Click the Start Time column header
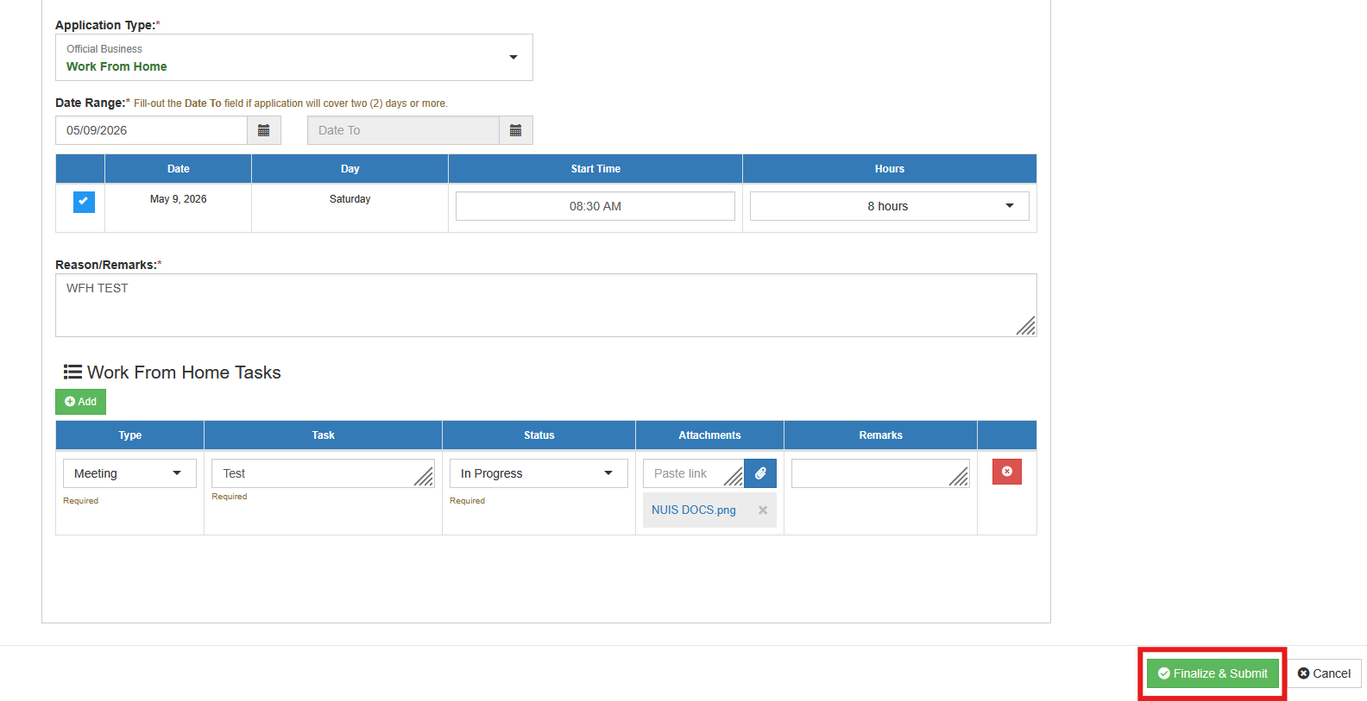This screenshot has width=1367, height=701. click(x=595, y=169)
